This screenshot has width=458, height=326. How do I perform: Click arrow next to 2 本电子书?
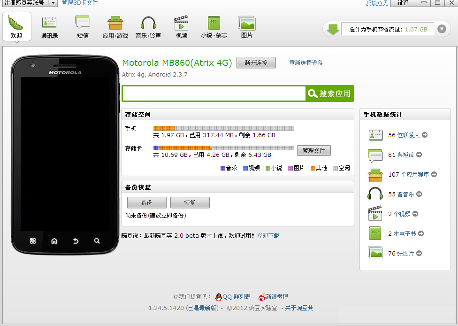click(x=421, y=233)
